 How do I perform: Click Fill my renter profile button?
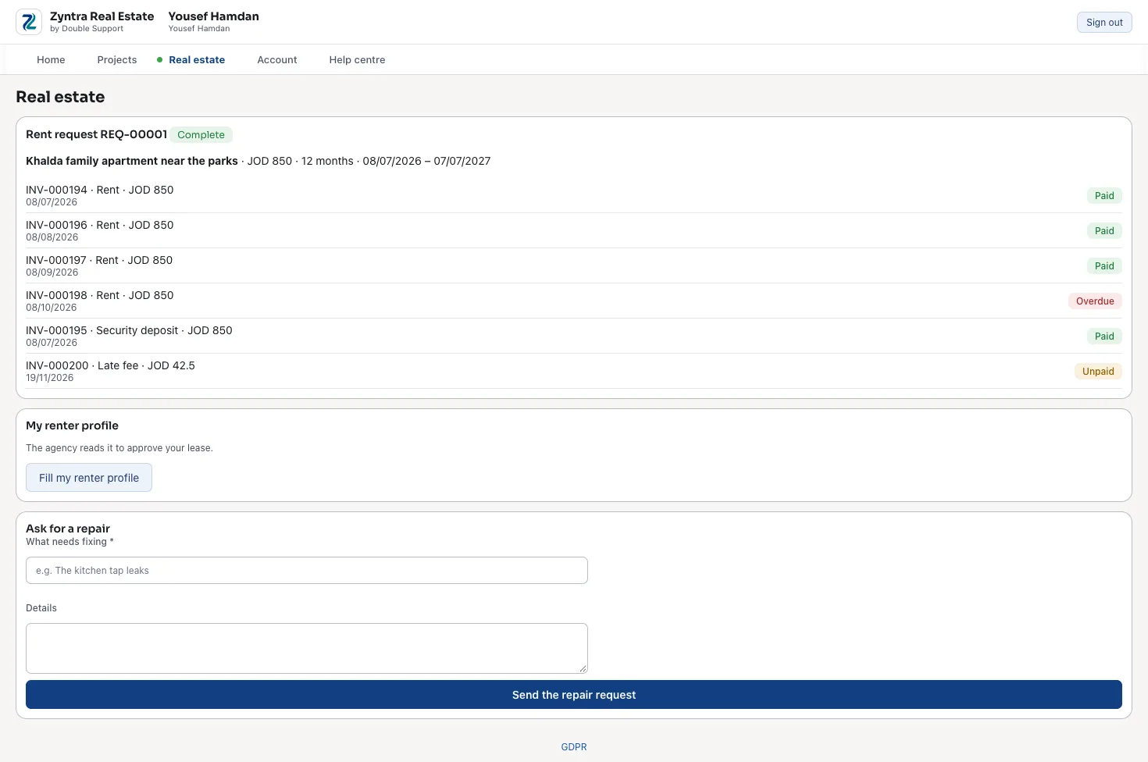pos(89,478)
